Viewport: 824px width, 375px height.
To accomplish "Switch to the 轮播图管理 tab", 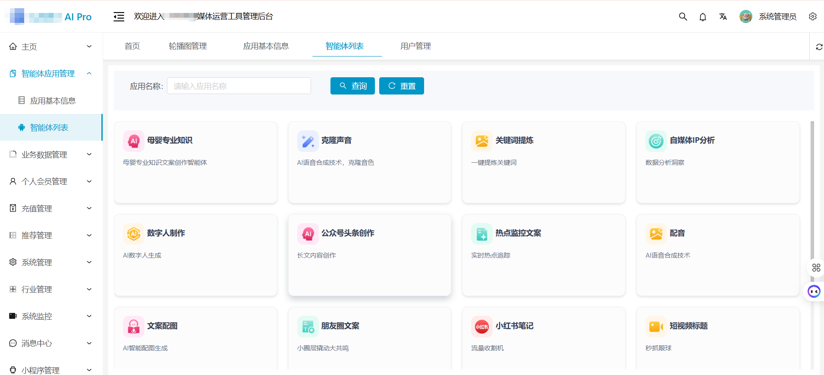I will pos(188,46).
